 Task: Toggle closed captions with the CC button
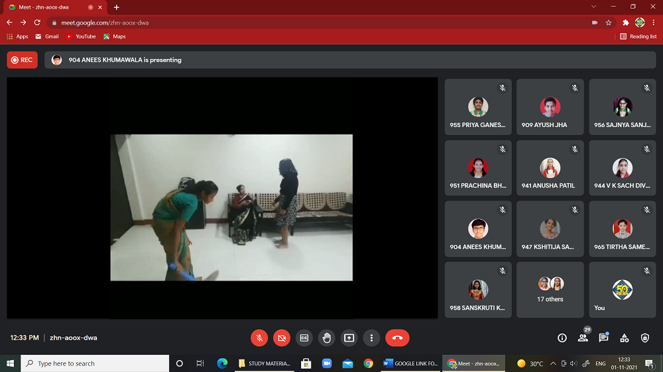(x=304, y=338)
